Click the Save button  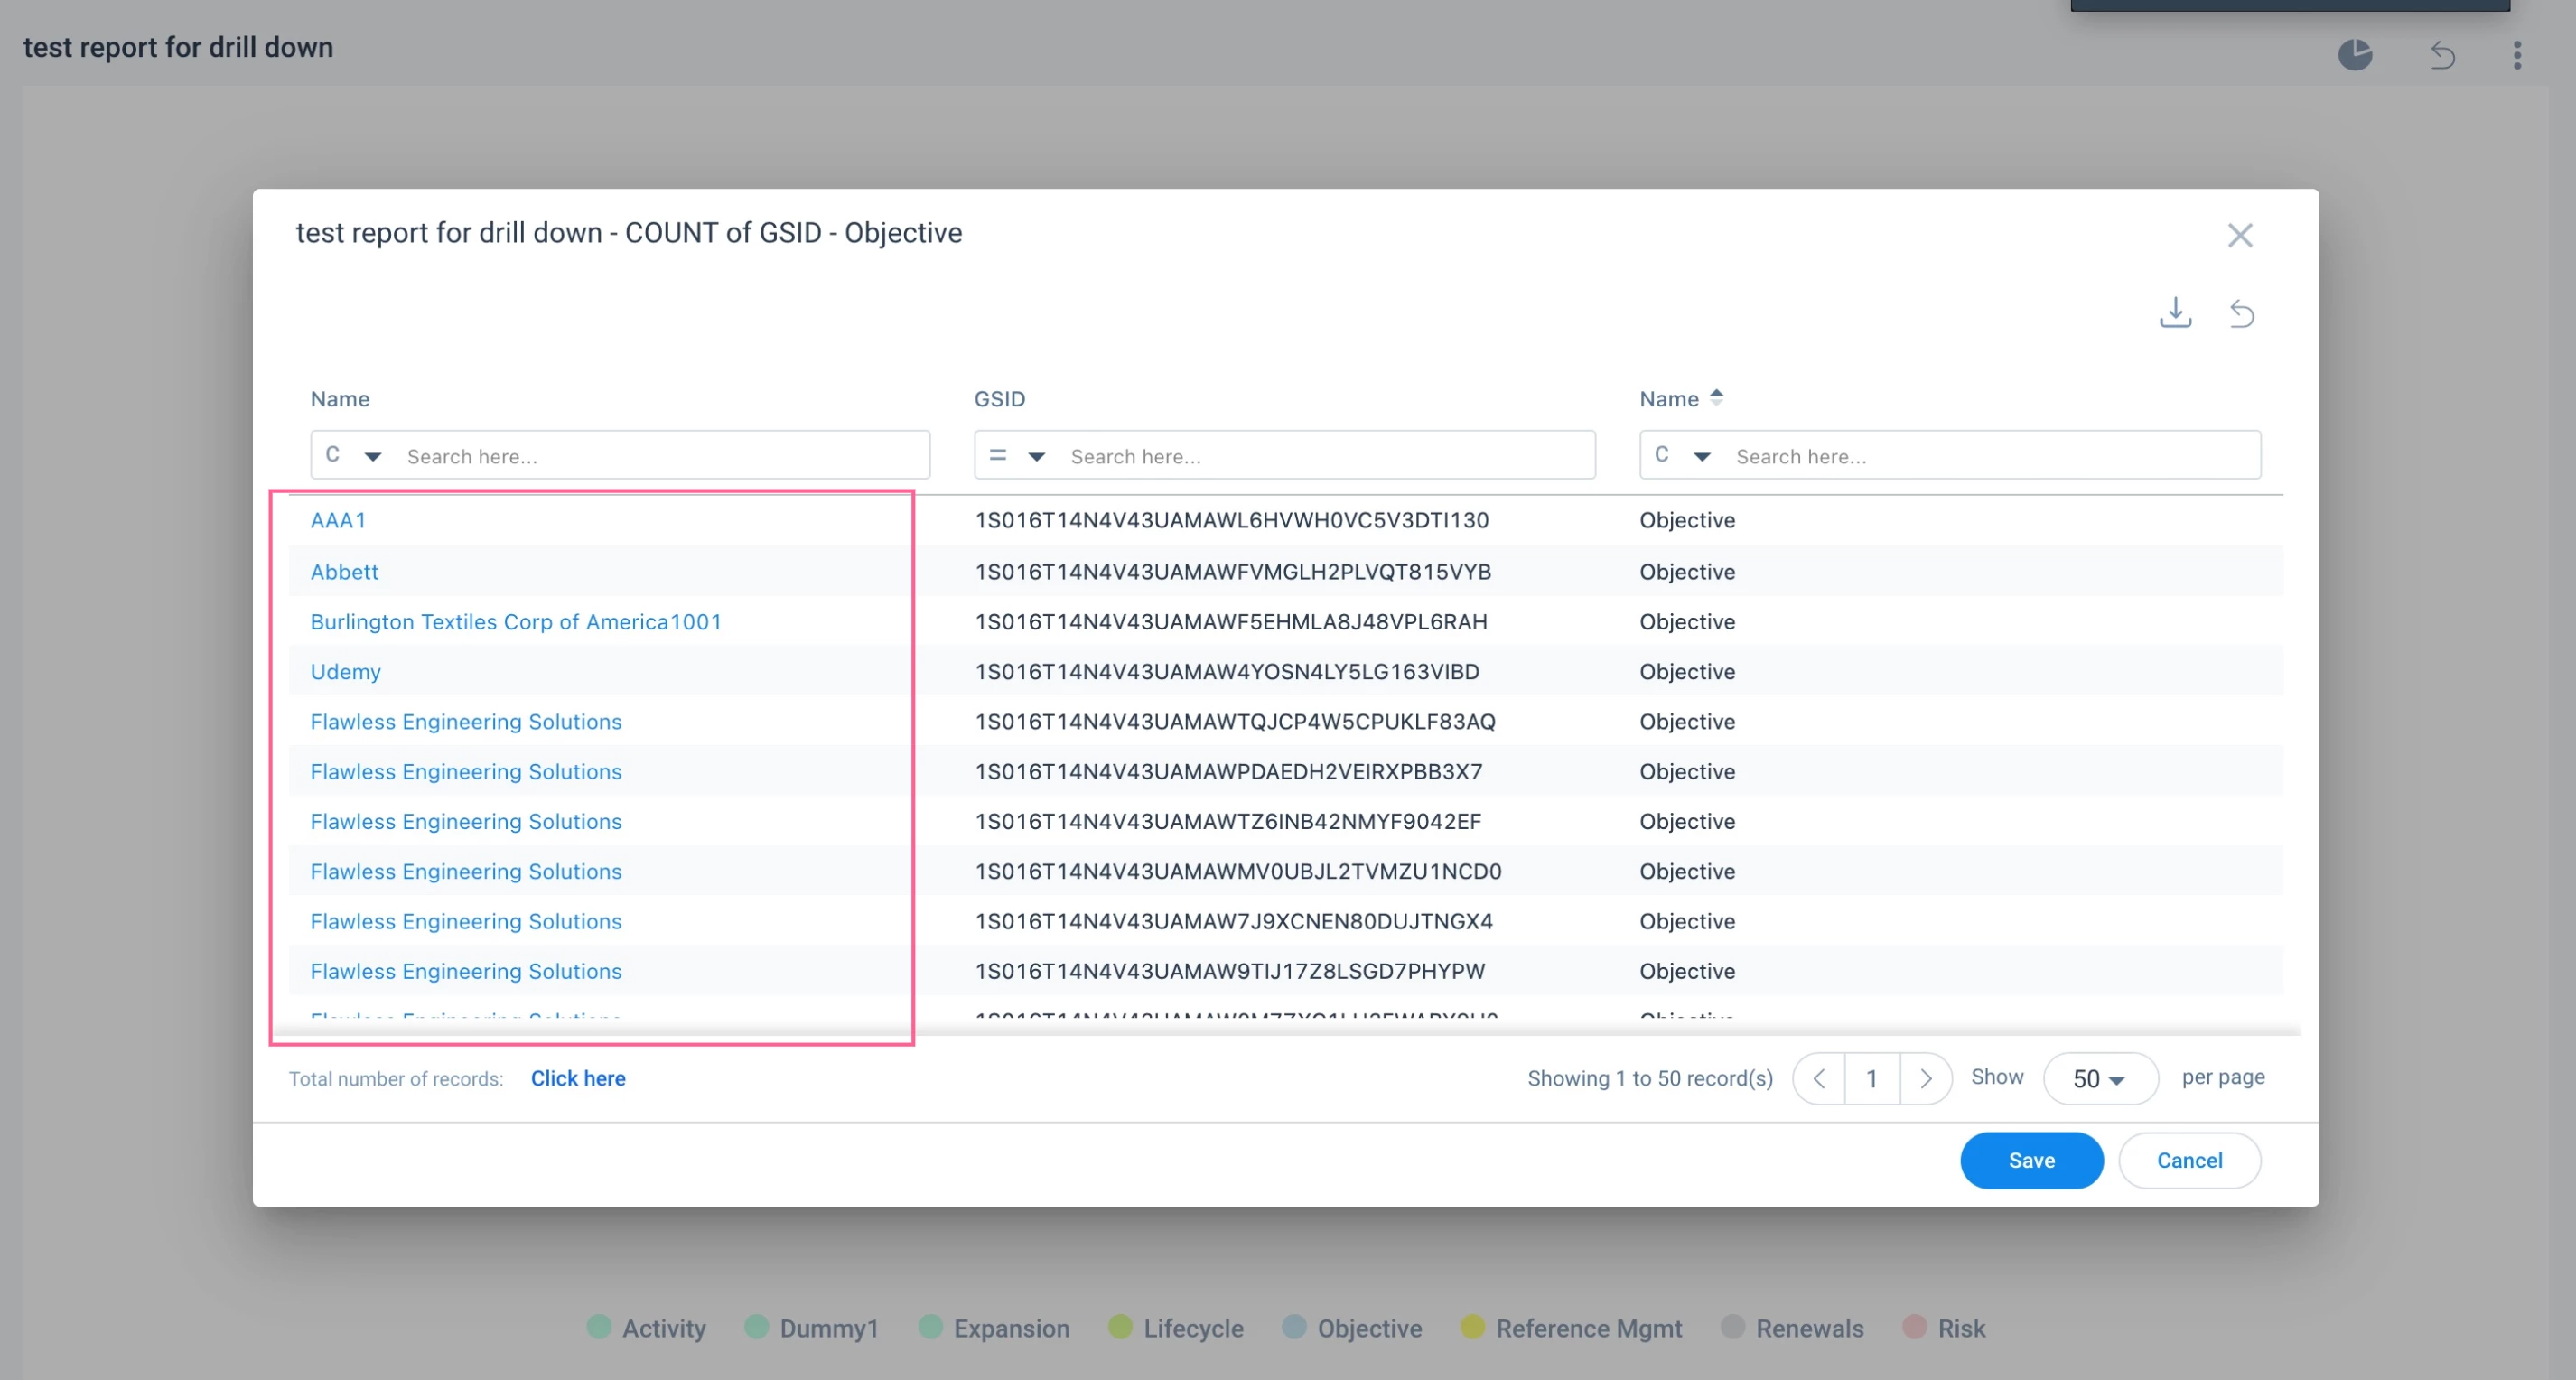[2031, 1160]
